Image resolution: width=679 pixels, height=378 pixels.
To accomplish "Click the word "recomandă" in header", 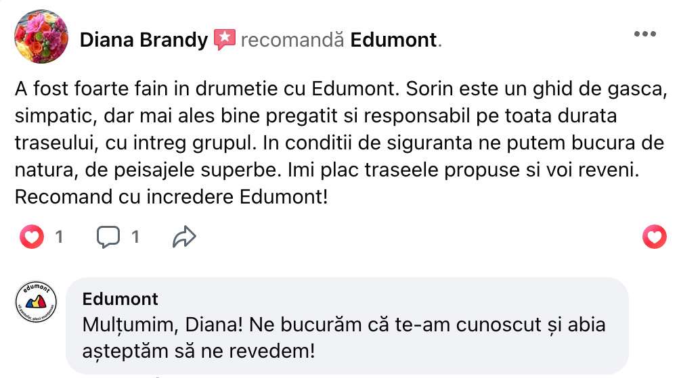I will tap(292, 40).
